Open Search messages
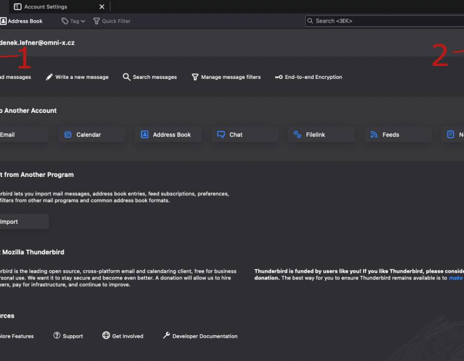Screen dimensions: 464x361 click(150, 77)
